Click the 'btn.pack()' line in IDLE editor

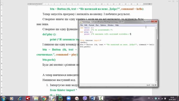coord(85,47)
